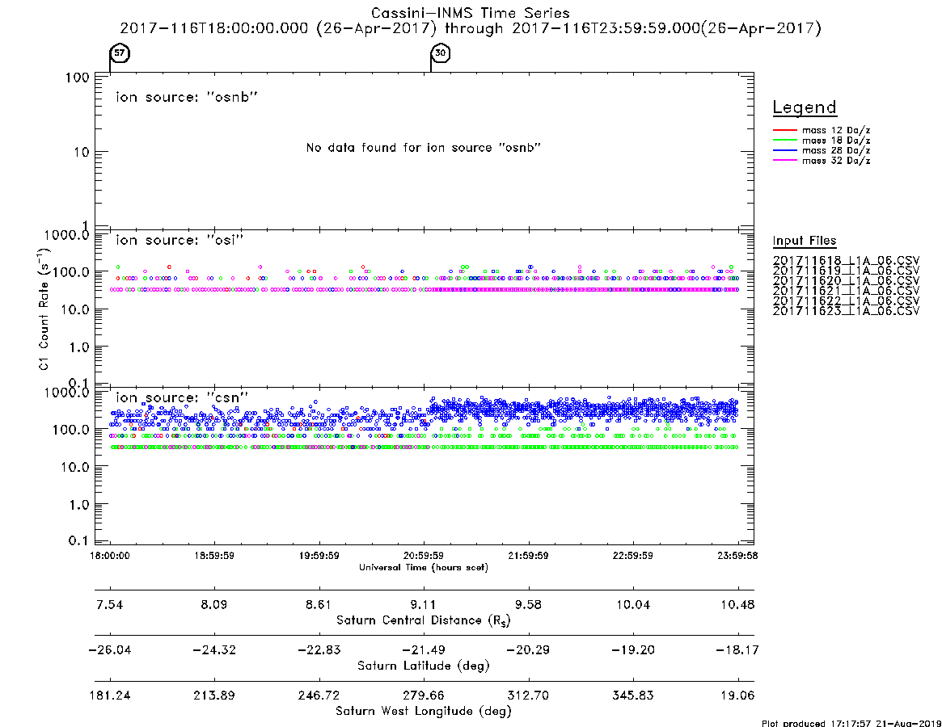Click the -24.32 latitude value

coord(214,650)
